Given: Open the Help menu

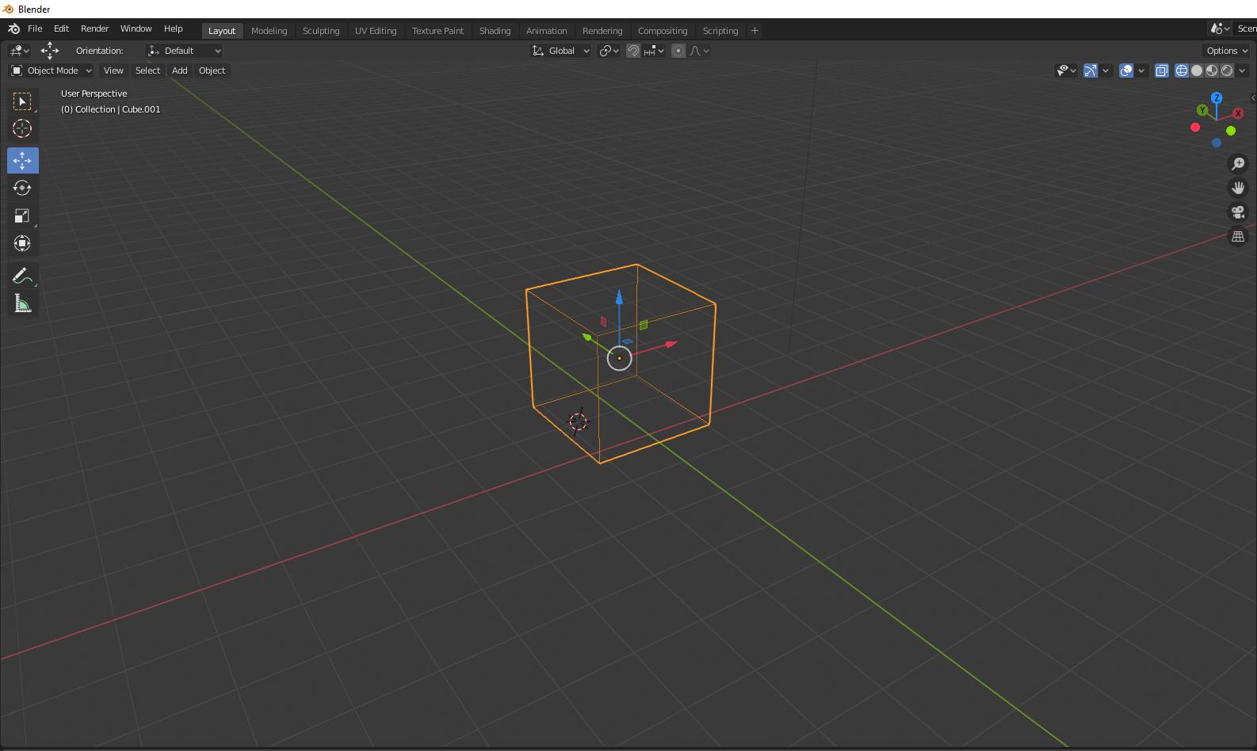Looking at the screenshot, I should tap(173, 29).
